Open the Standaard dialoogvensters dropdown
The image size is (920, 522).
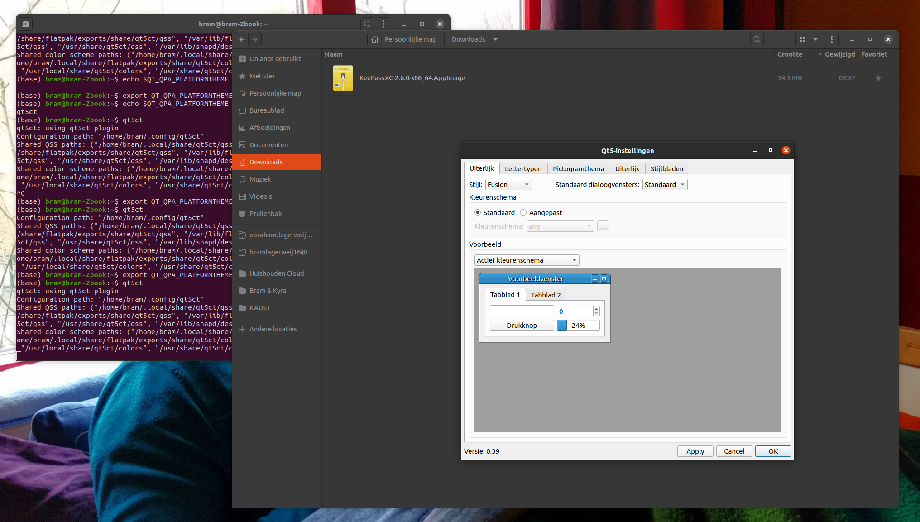point(664,184)
